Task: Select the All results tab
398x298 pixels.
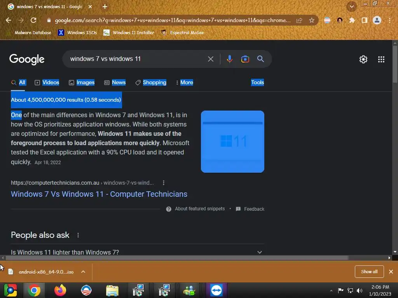Action: click(x=18, y=82)
